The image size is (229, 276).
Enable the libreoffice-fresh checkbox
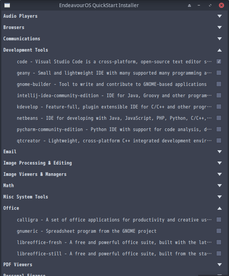click(x=219, y=242)
